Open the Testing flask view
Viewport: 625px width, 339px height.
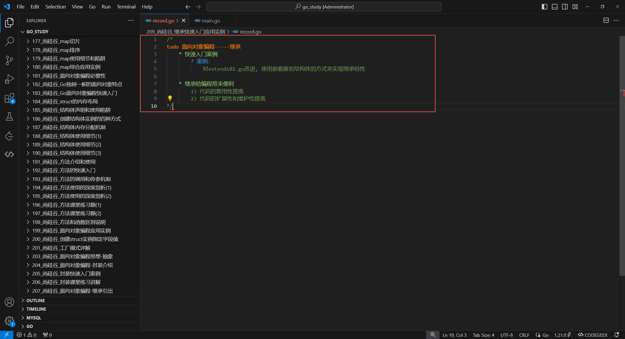pos(9,117)
